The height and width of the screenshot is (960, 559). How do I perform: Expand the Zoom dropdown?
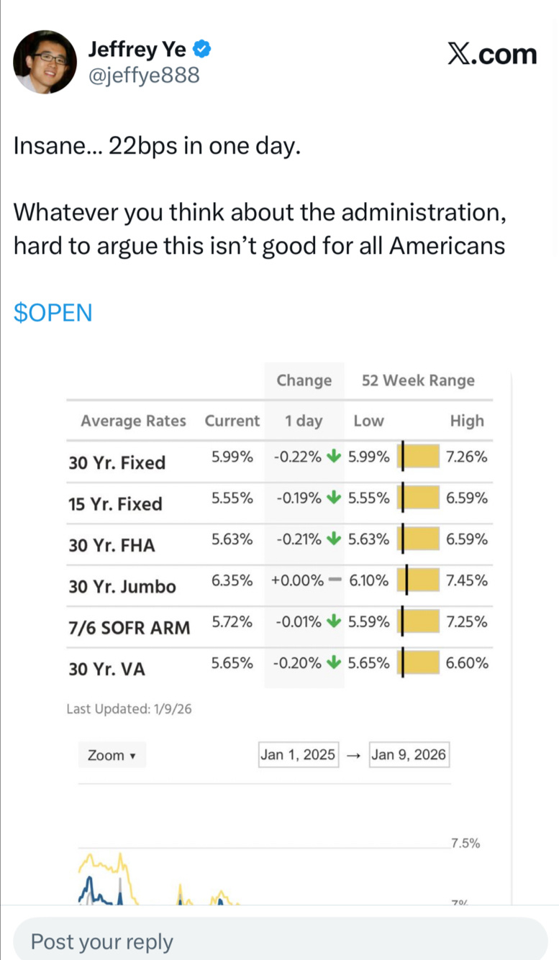click(x=112, y=755)
